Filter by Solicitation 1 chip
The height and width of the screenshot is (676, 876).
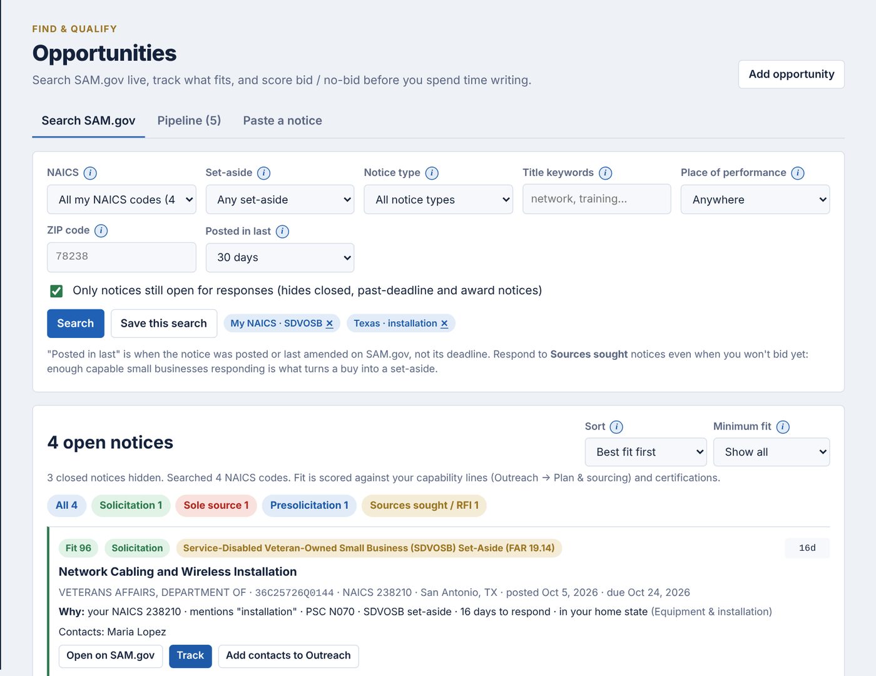131,505
